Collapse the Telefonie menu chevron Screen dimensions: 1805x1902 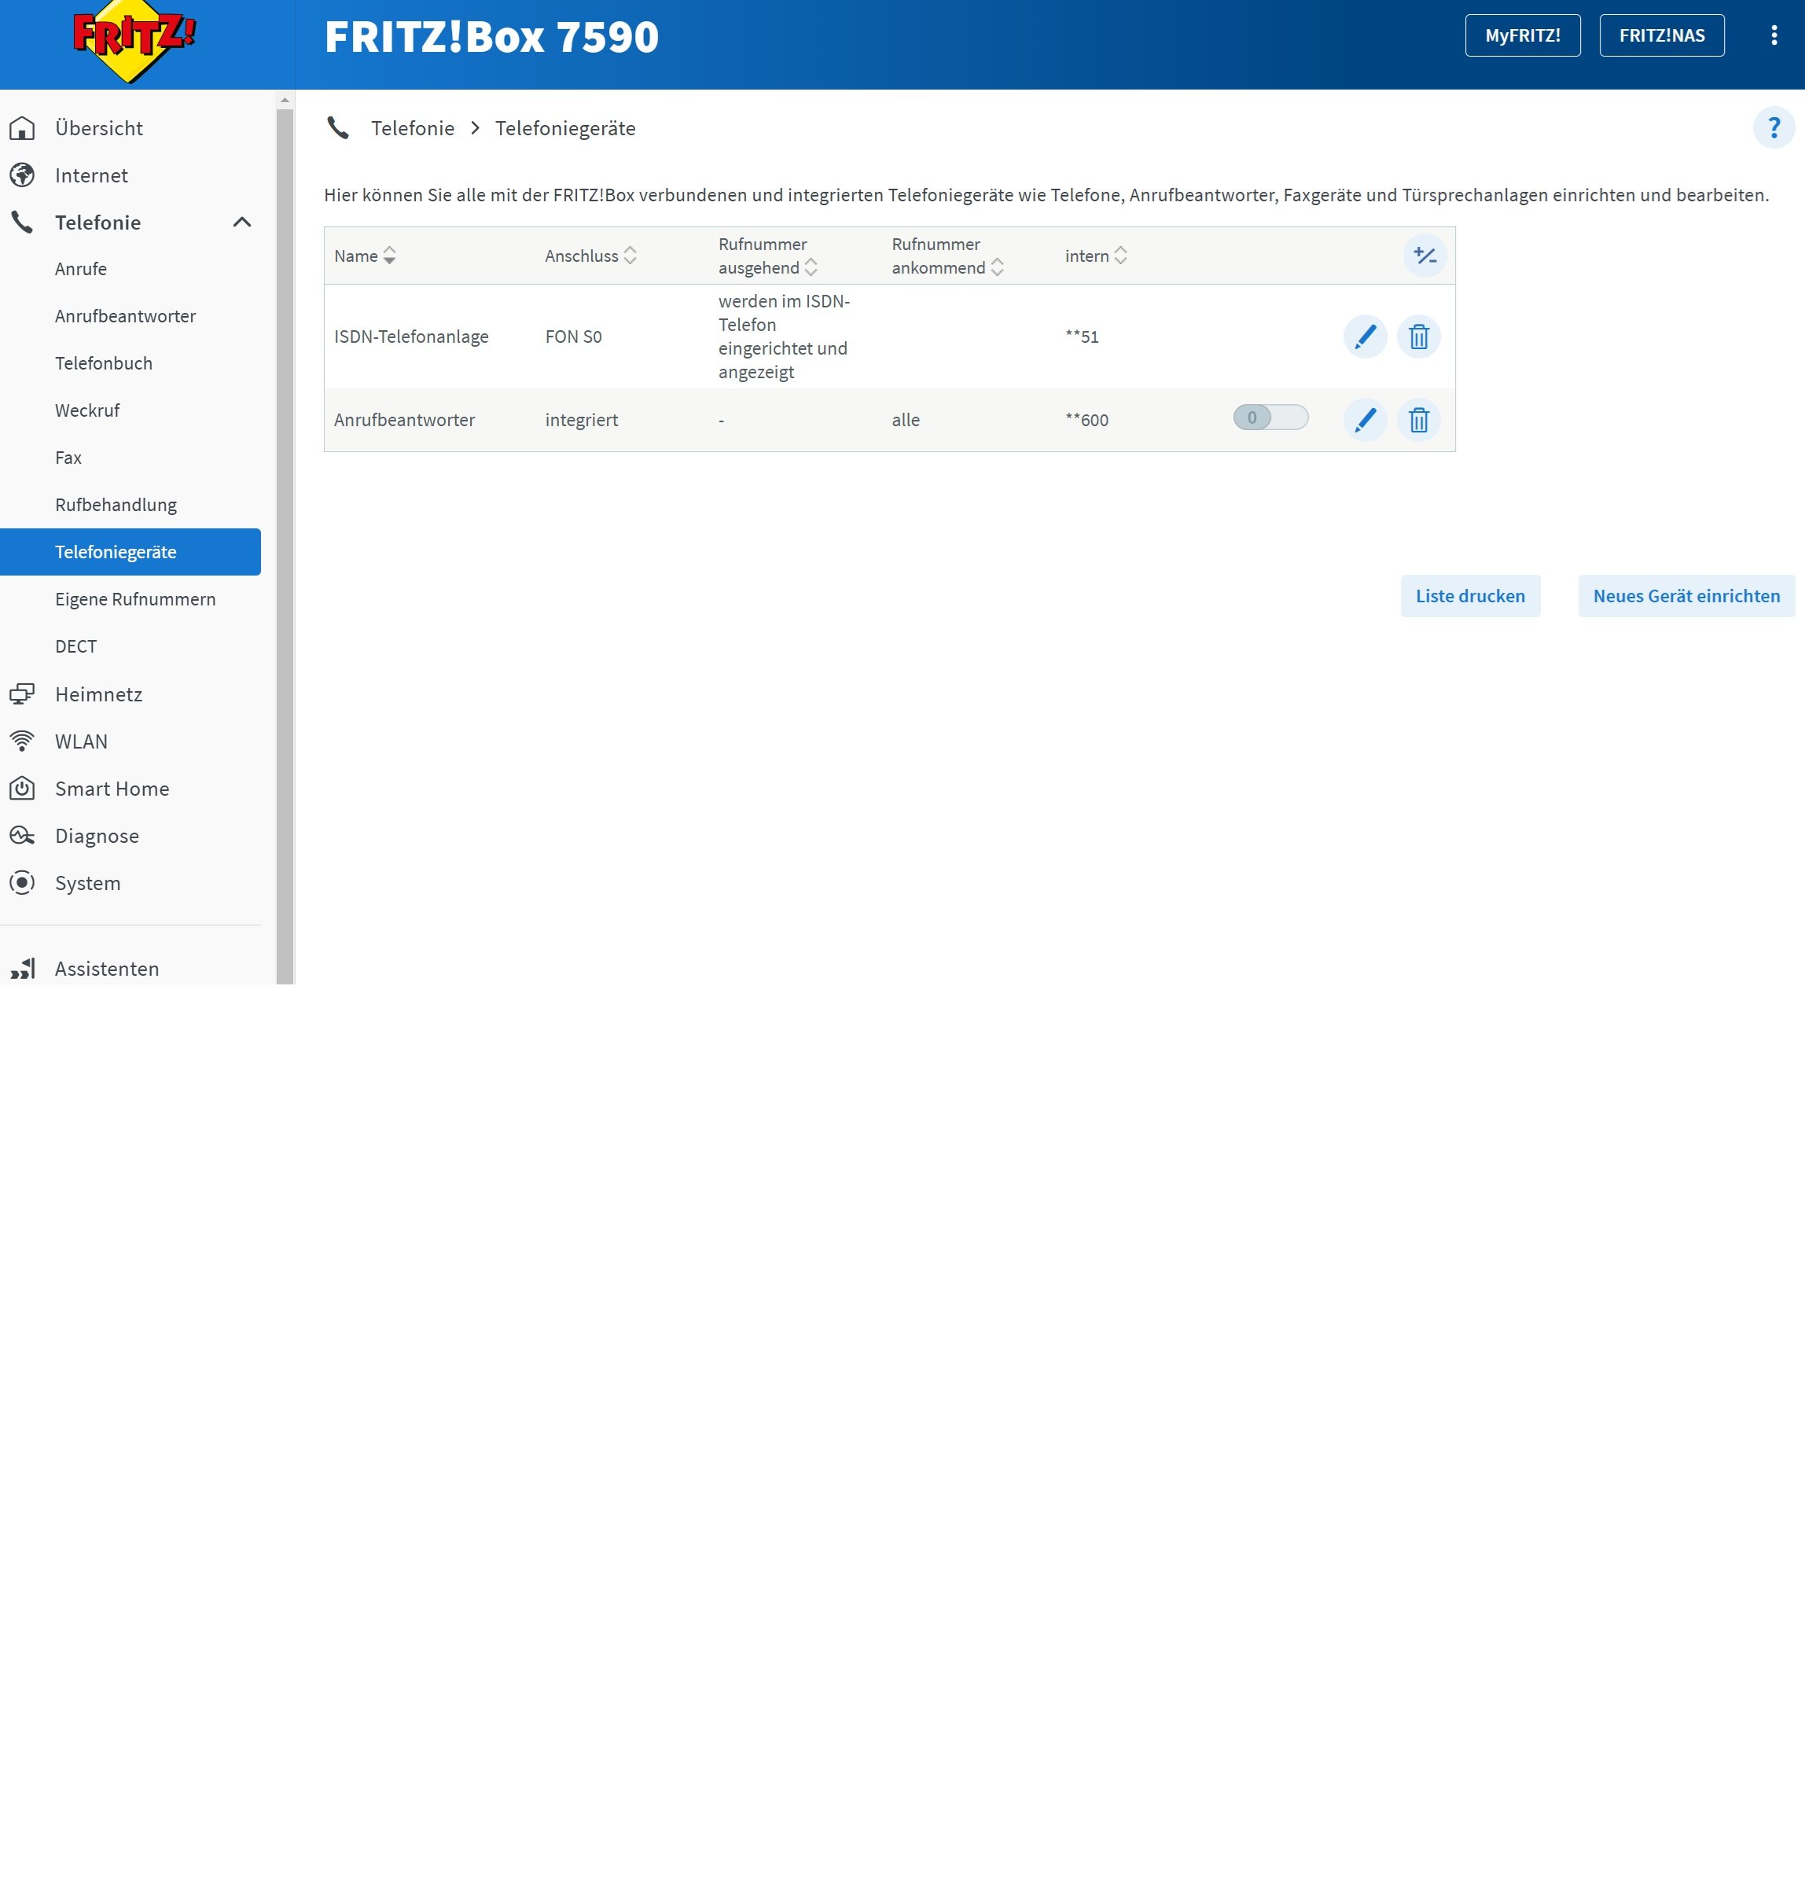[x=241, y=223]
